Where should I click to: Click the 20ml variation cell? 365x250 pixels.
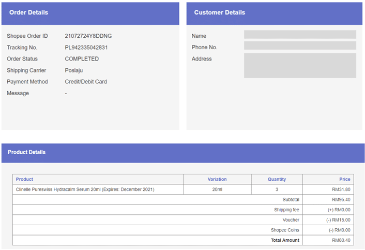217,189
